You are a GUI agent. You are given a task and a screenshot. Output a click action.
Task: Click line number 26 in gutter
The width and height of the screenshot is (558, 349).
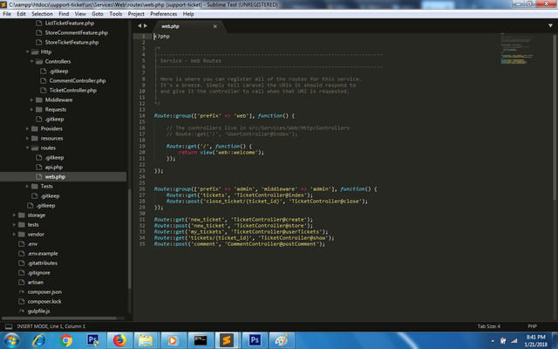click(x=142, y=189)
